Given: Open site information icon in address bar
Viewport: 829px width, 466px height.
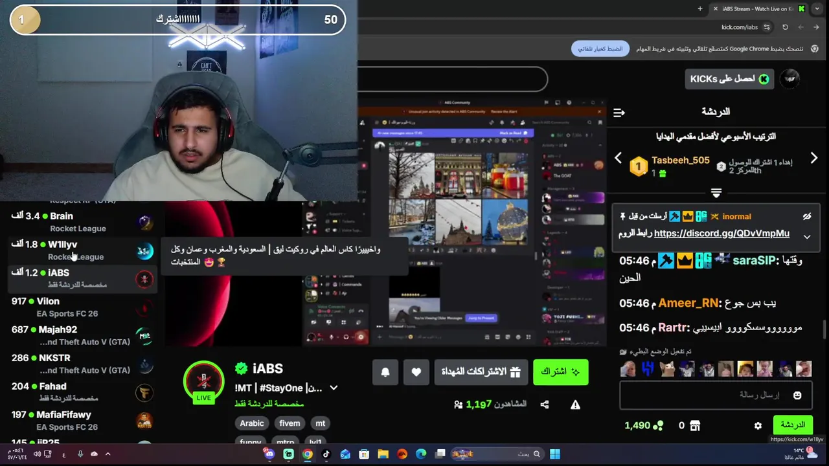Looking at the screenshot, I should click(767, 27).
